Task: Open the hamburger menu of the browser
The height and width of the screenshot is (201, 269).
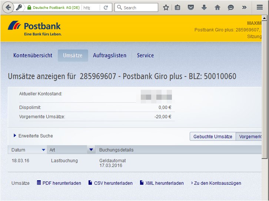Action: (260, 7)
